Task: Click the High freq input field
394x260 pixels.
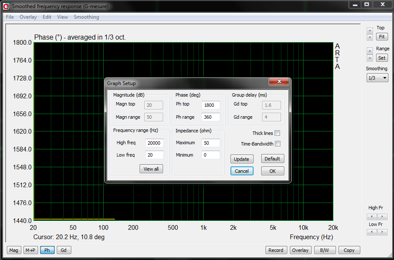Action: click(x=154, y=143)
